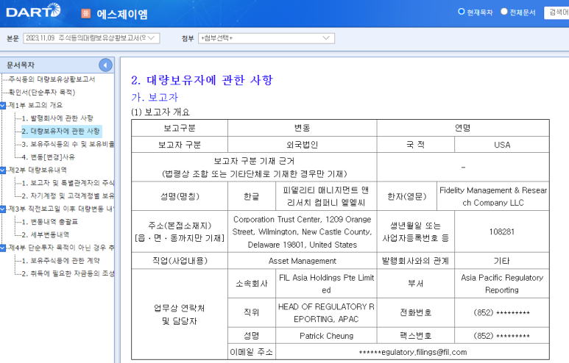Click the 검색어 search input field
This screenshot has height=363, width=569.
[x=556, y=12]
